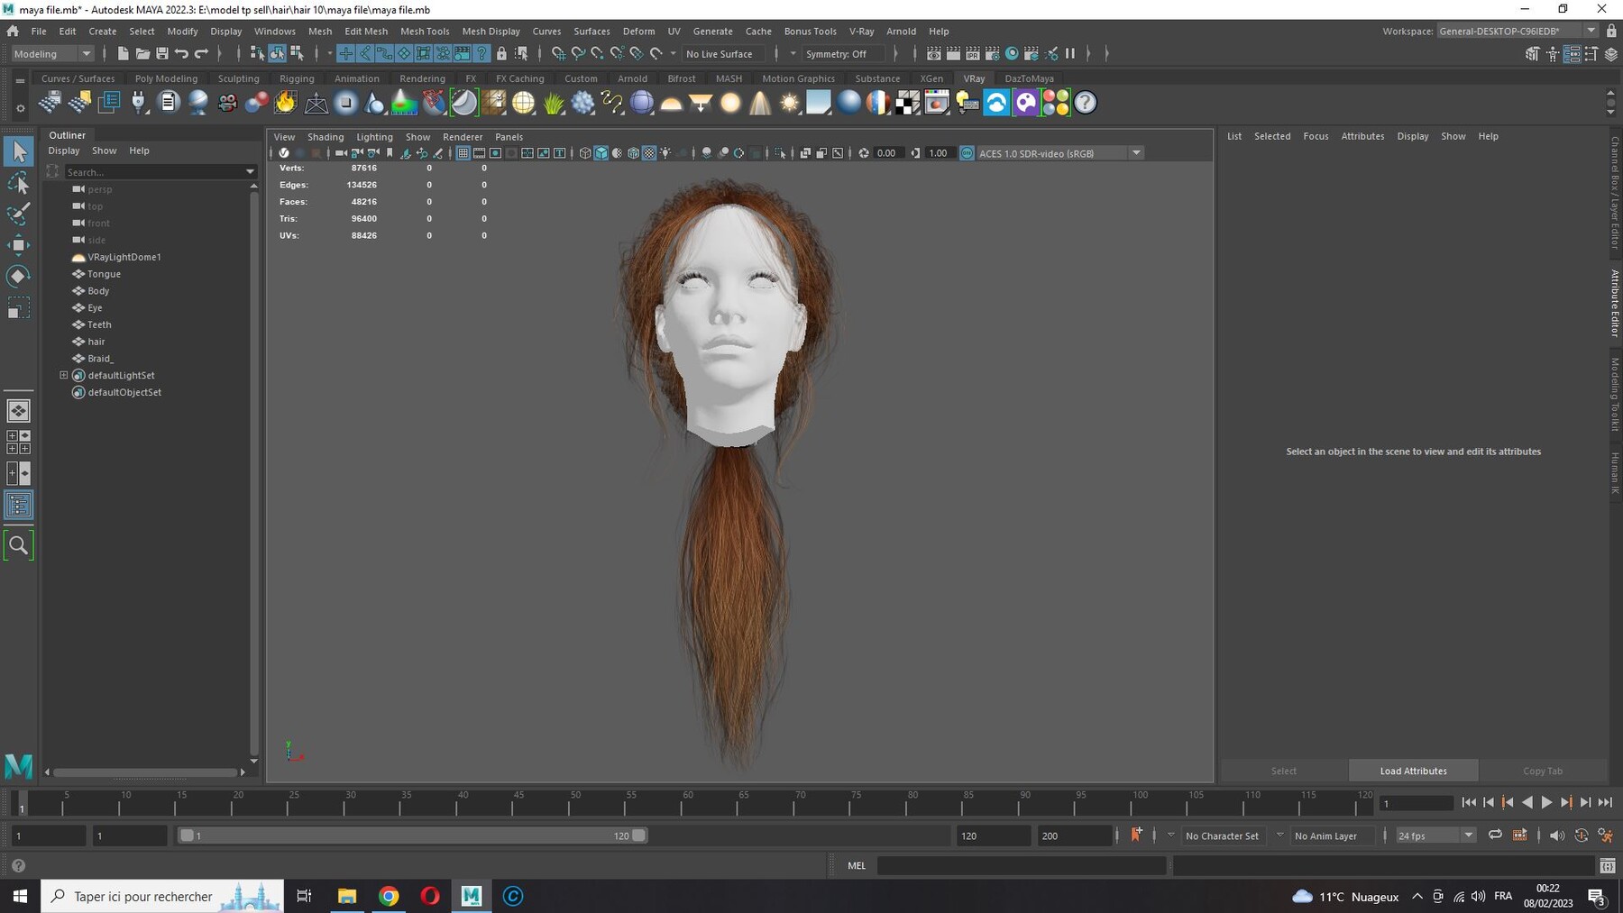Click the V-Ray physical camera shelf icon

pos(227,103)
